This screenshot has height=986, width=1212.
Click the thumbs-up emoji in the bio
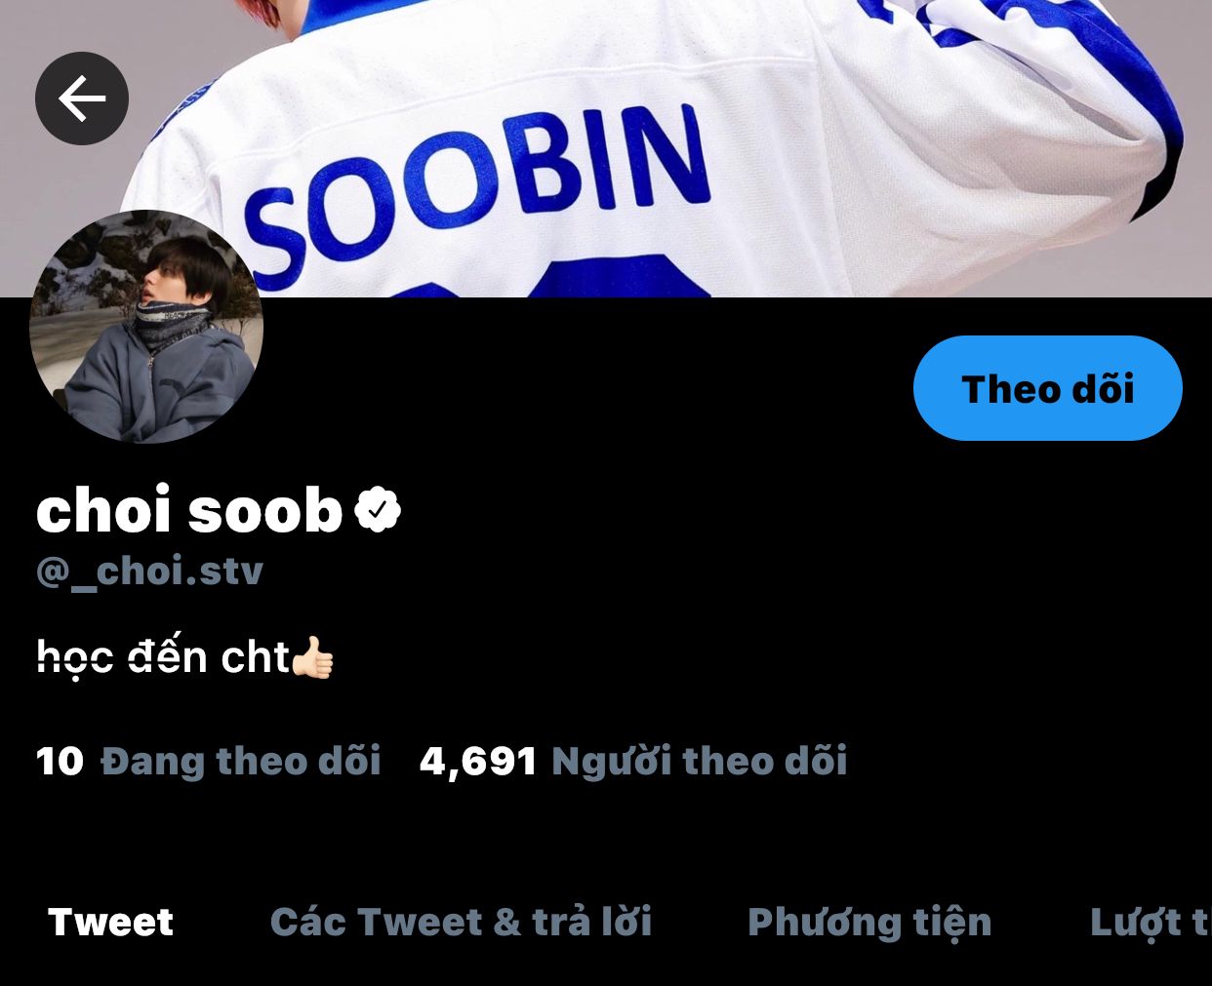click(x=312, y=657)
